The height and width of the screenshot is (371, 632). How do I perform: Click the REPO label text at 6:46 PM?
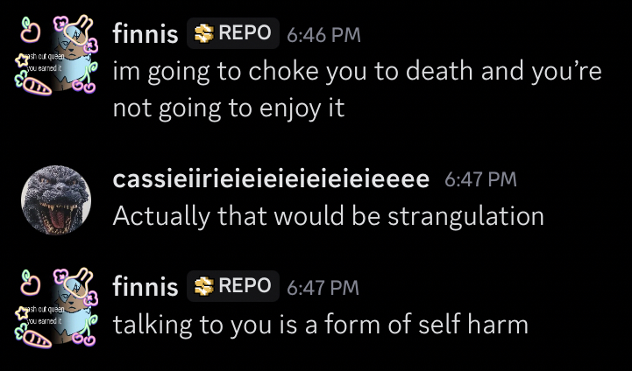(x=244, y=33)
